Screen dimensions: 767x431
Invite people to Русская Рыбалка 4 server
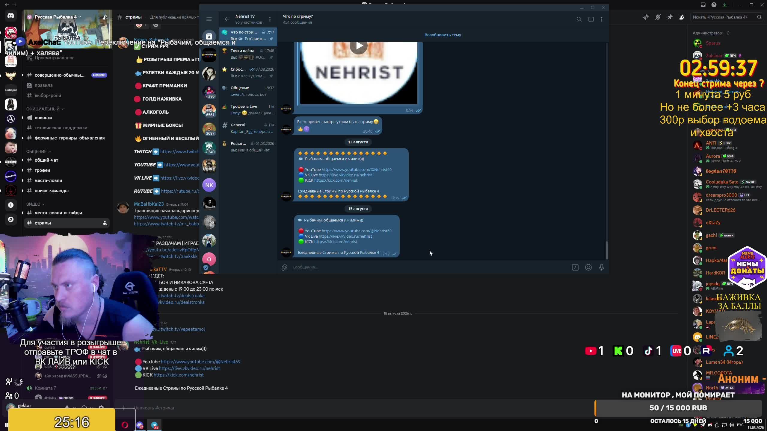(105, 17)
